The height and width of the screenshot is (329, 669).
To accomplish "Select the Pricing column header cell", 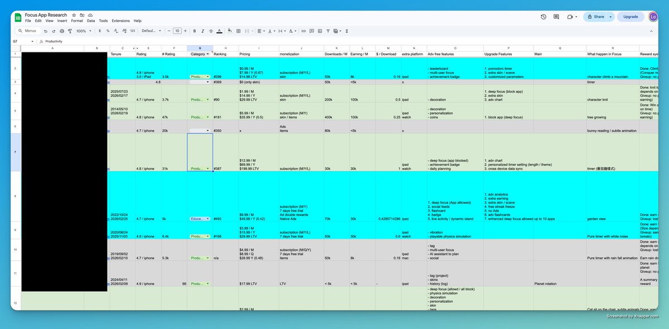I will coord(259,54).
